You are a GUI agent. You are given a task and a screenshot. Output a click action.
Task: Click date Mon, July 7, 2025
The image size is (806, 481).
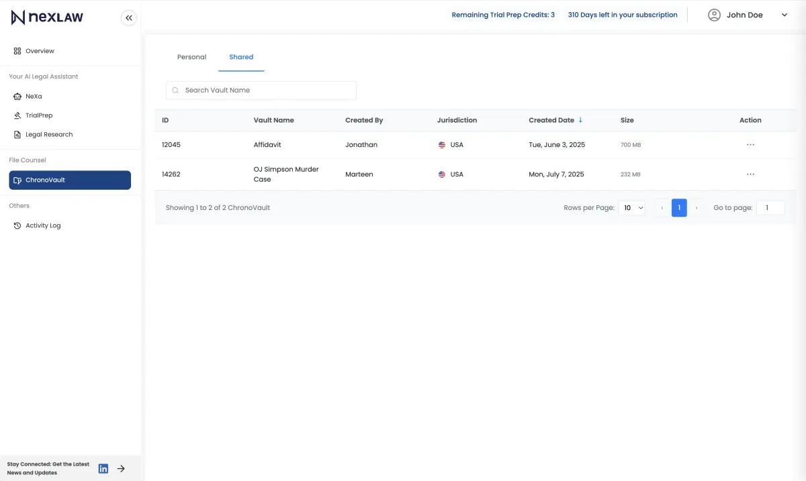[x=556, y=174]
